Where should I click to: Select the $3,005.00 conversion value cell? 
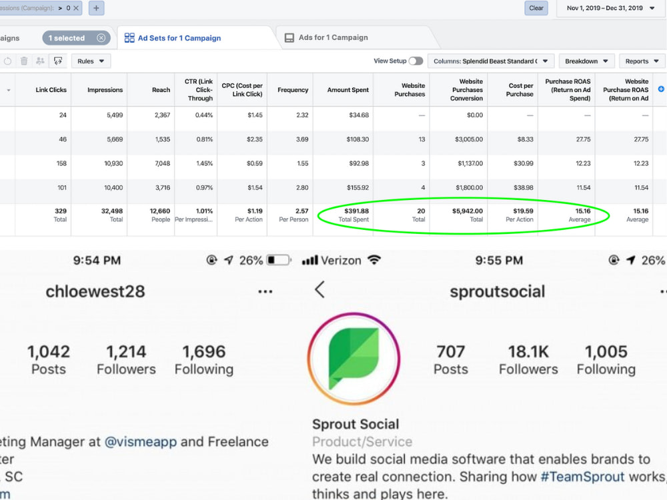468,139
